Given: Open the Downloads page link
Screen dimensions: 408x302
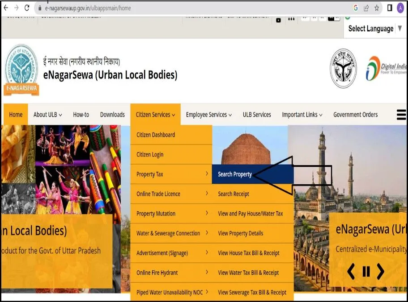Looking at the screenshot, I should click(112, 115).
